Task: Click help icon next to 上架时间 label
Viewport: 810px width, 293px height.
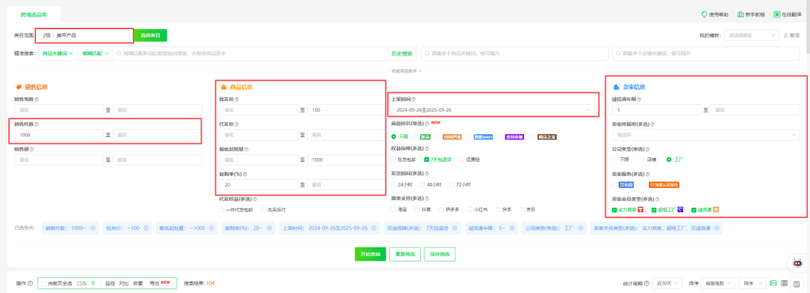Action: point(413,99)
